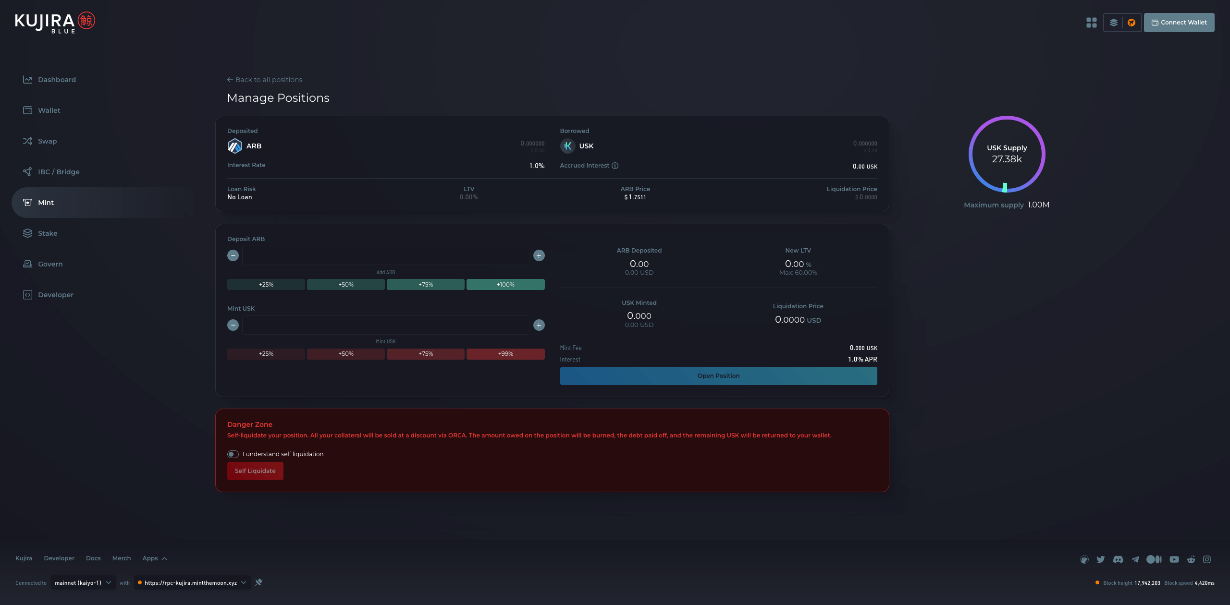
Task: Open the Telegram icon in footer
Action: (1135, 559)
